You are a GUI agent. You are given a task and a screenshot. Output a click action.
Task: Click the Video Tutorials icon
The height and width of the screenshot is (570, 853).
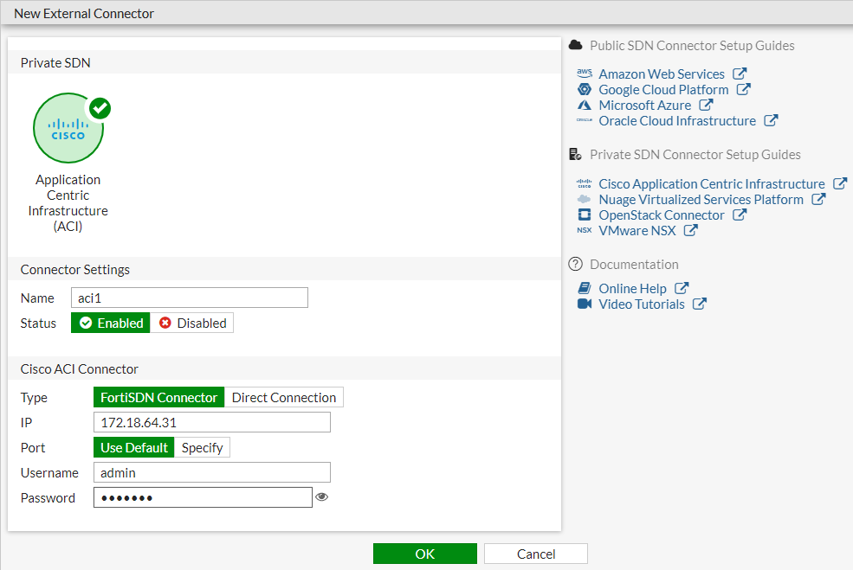[x=585, y=304]
